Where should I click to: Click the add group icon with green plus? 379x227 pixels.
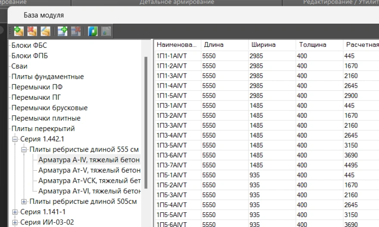pos(18,31)
